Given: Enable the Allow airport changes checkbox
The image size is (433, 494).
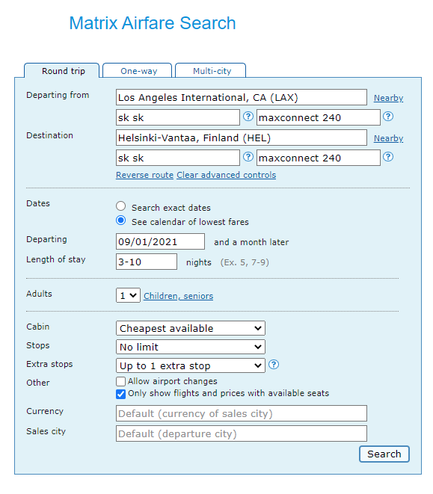Looking at the screenshot, I should [121, 382].
